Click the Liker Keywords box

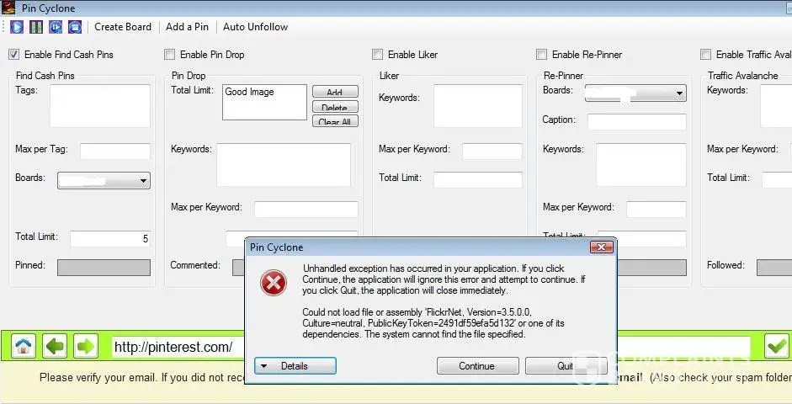(478, 106)
